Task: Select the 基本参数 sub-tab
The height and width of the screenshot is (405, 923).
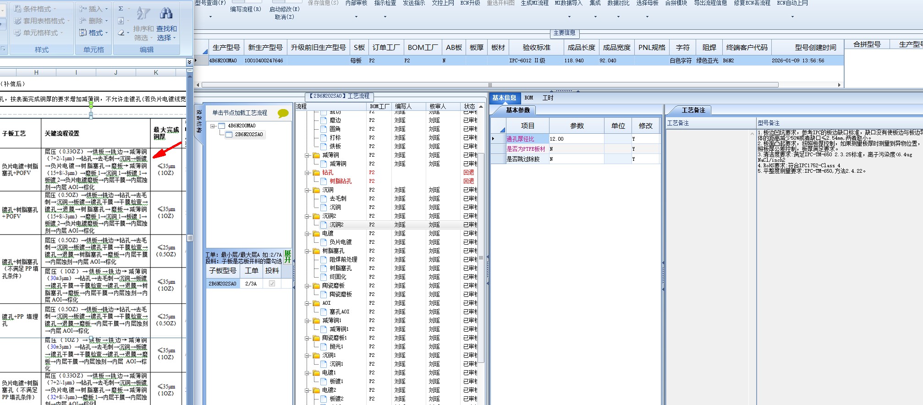Action: click(518, 110)
